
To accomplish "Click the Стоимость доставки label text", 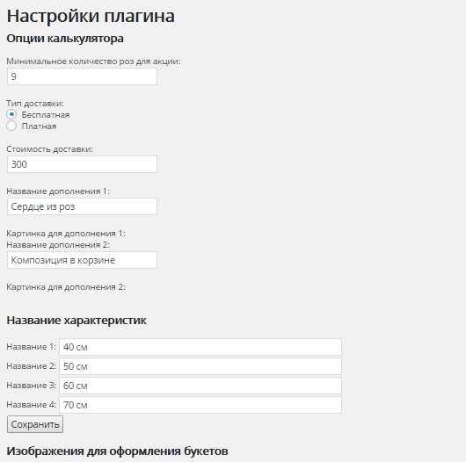I will click(49, 149).
